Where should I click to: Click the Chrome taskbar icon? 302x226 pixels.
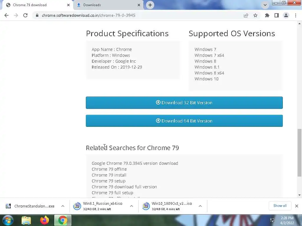click(63, 220)
